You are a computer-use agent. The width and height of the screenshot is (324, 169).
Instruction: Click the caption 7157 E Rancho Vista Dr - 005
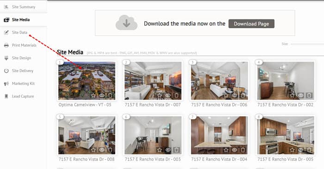click(286, 159)
